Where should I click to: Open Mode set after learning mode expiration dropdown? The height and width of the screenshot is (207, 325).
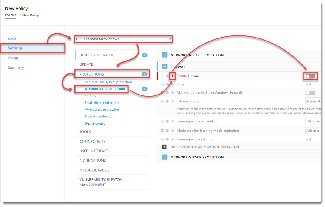(x=313, y=130)
